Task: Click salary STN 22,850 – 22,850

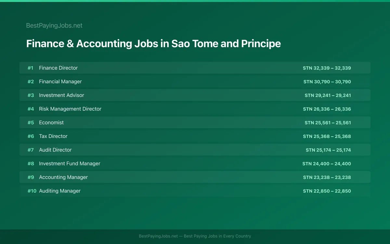Action: 327,191
